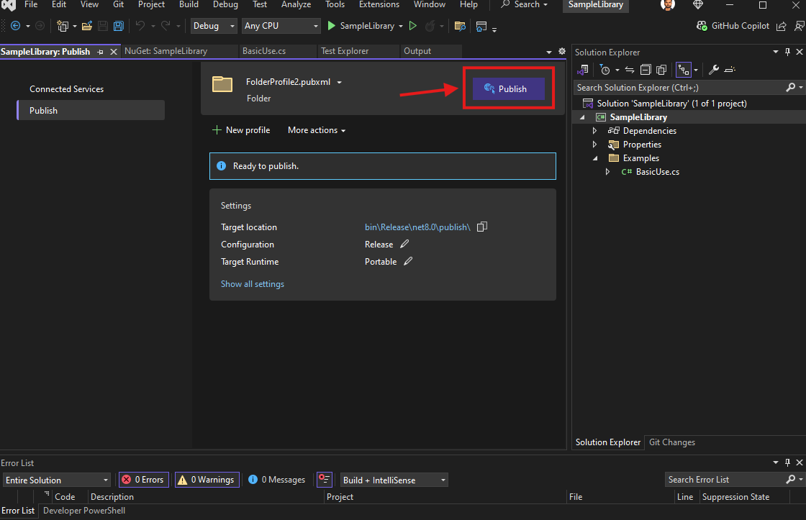This screenshot has width=806, height=520.
Task: Click the New Project toolbar icon
Action: click(x=63, y=26)
